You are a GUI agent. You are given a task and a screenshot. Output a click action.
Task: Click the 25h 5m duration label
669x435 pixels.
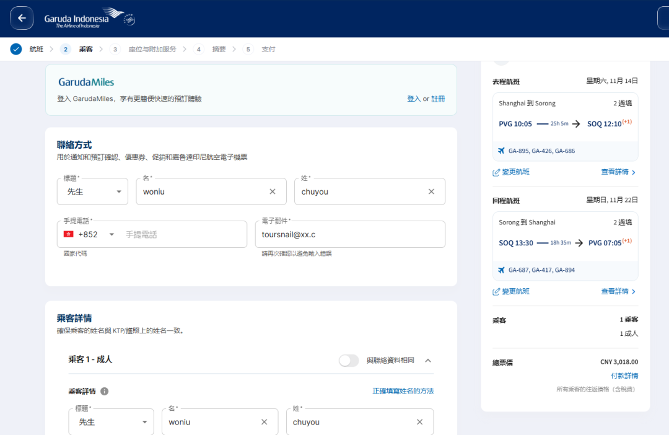559,123
